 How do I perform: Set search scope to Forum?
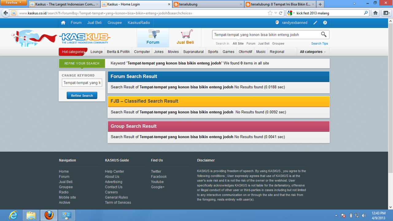click(x=251, y=44)
